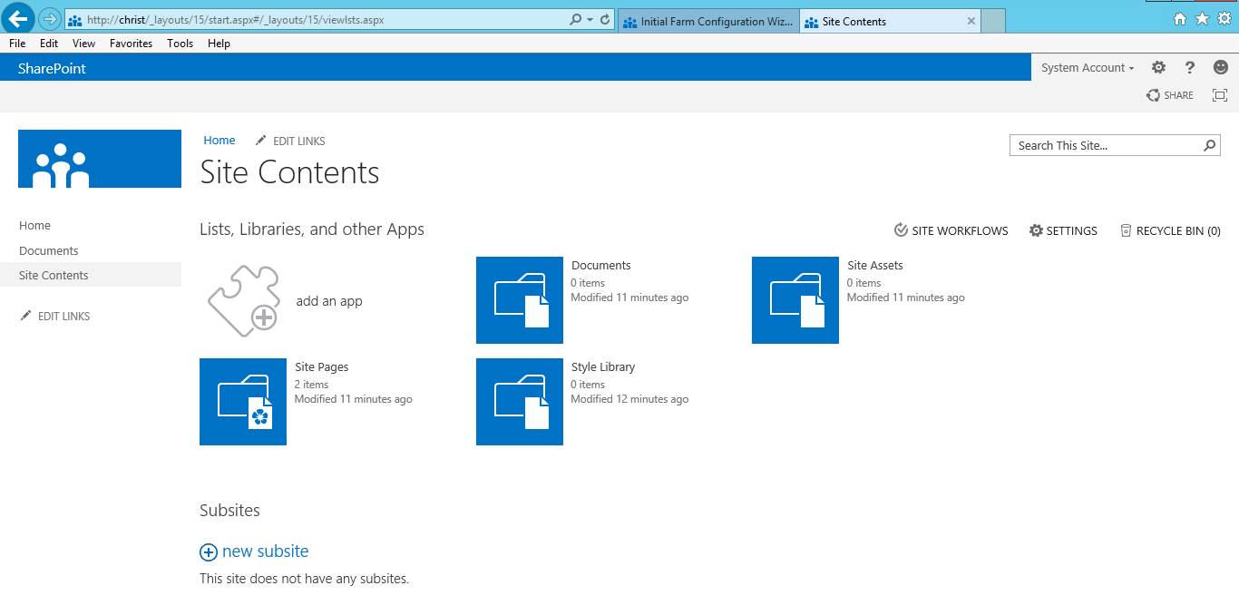
Task: Click the URL text in address bar
Action: (236, 20)
